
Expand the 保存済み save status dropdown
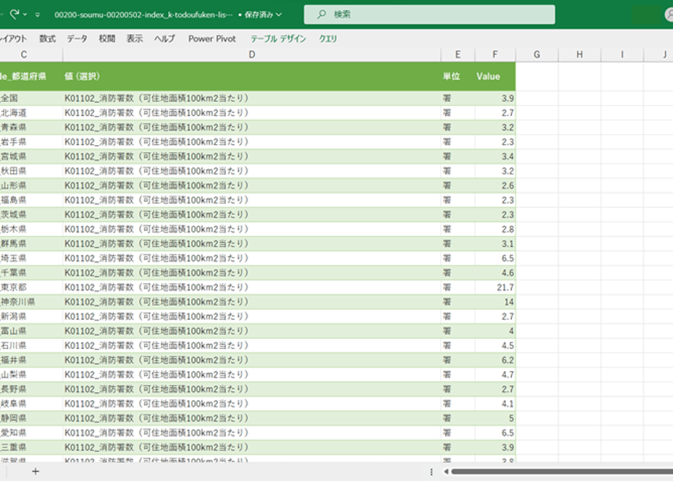pos(263,15)
